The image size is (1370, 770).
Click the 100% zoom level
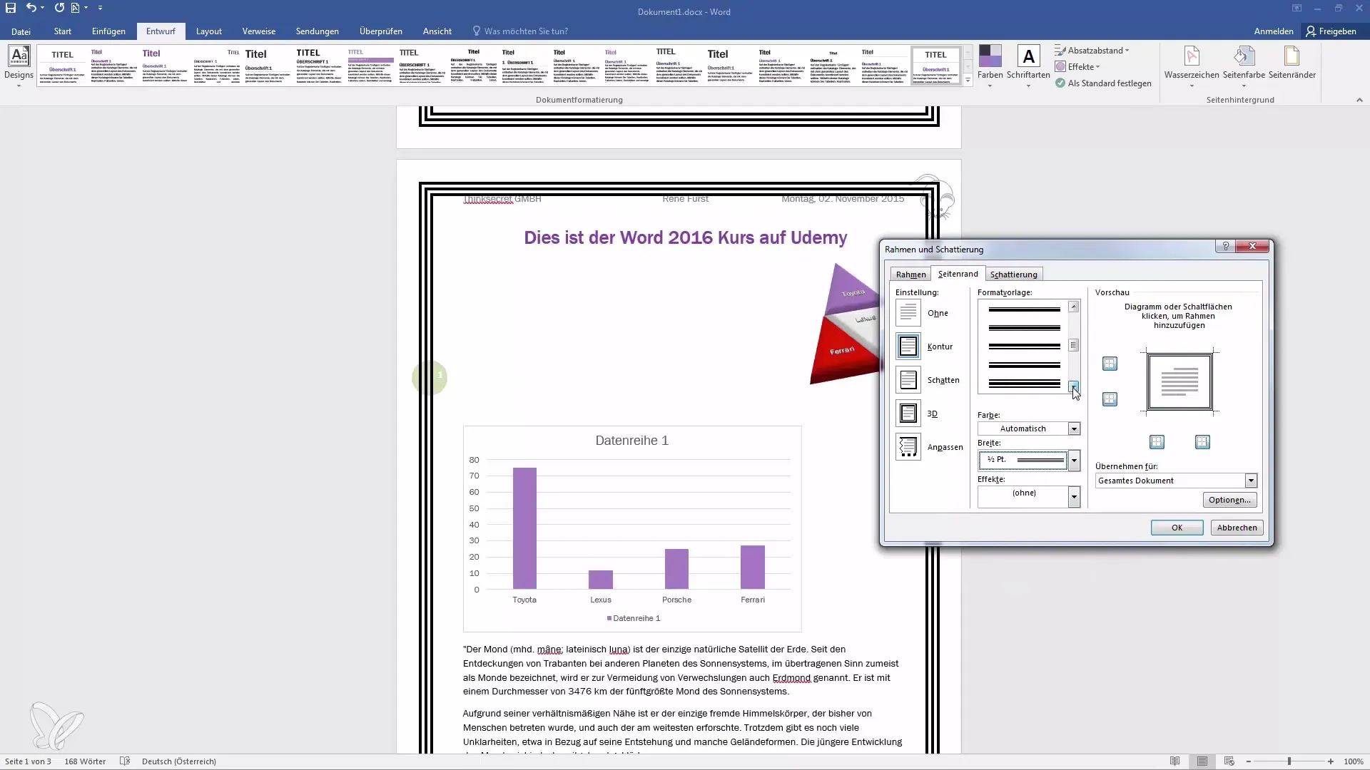(1353, 761)
